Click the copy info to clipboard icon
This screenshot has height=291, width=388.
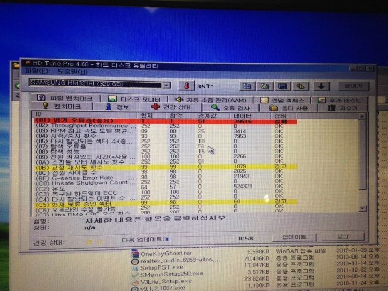(246, 86)
